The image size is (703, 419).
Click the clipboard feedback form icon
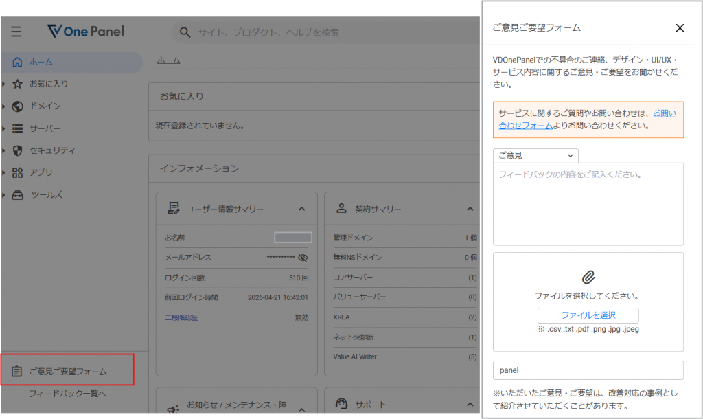pyautogui.click(x=16, y=371)
